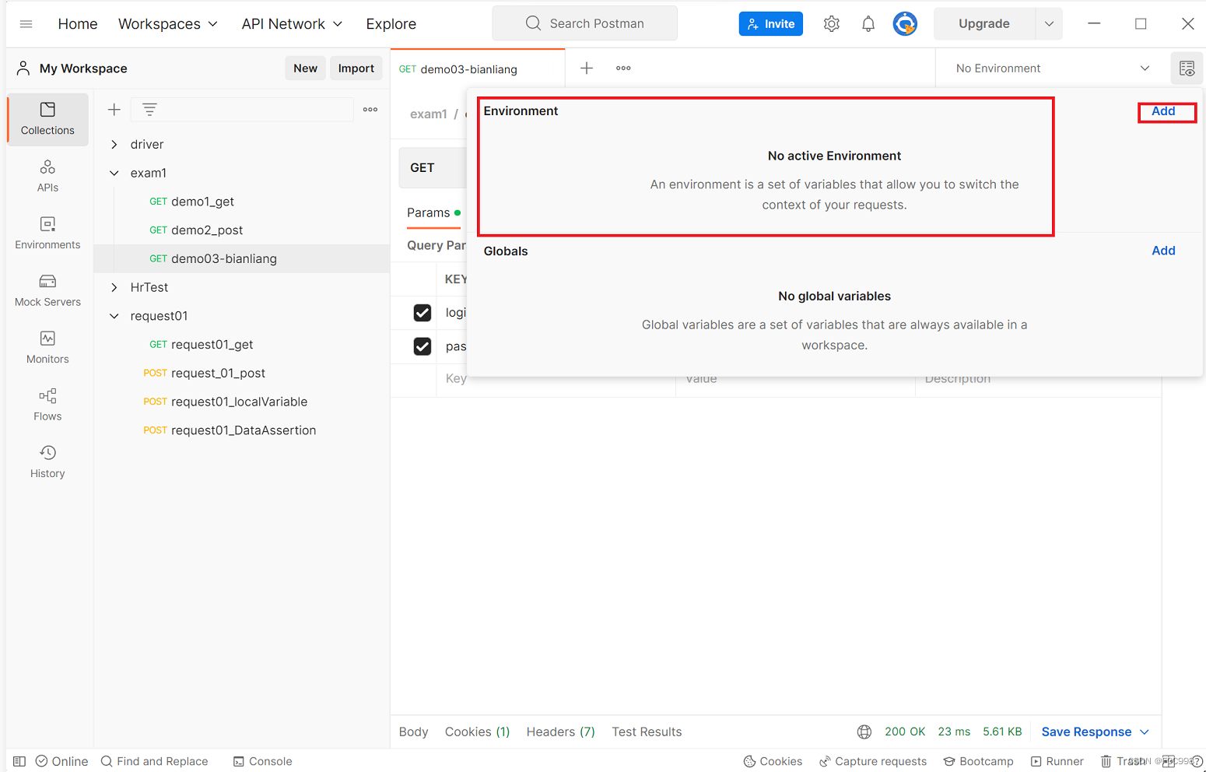Open Bootcamp in the status bar
The image size is (1206, 772).
979,761
